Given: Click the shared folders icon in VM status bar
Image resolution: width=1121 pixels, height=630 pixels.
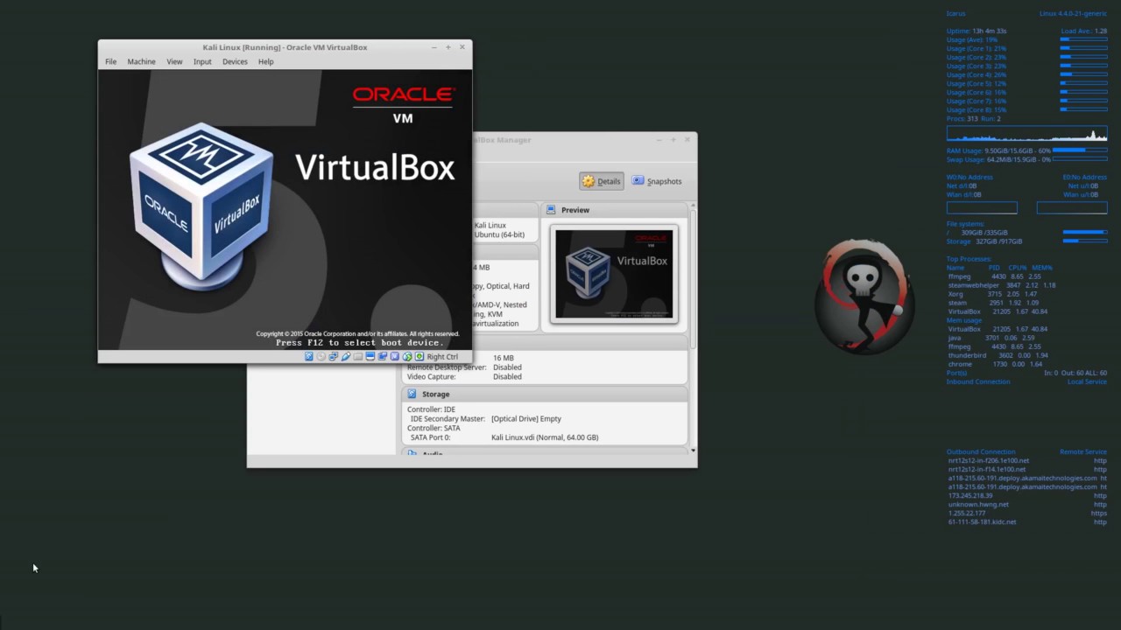Looking at the screenshot, I should coord(358,356).
